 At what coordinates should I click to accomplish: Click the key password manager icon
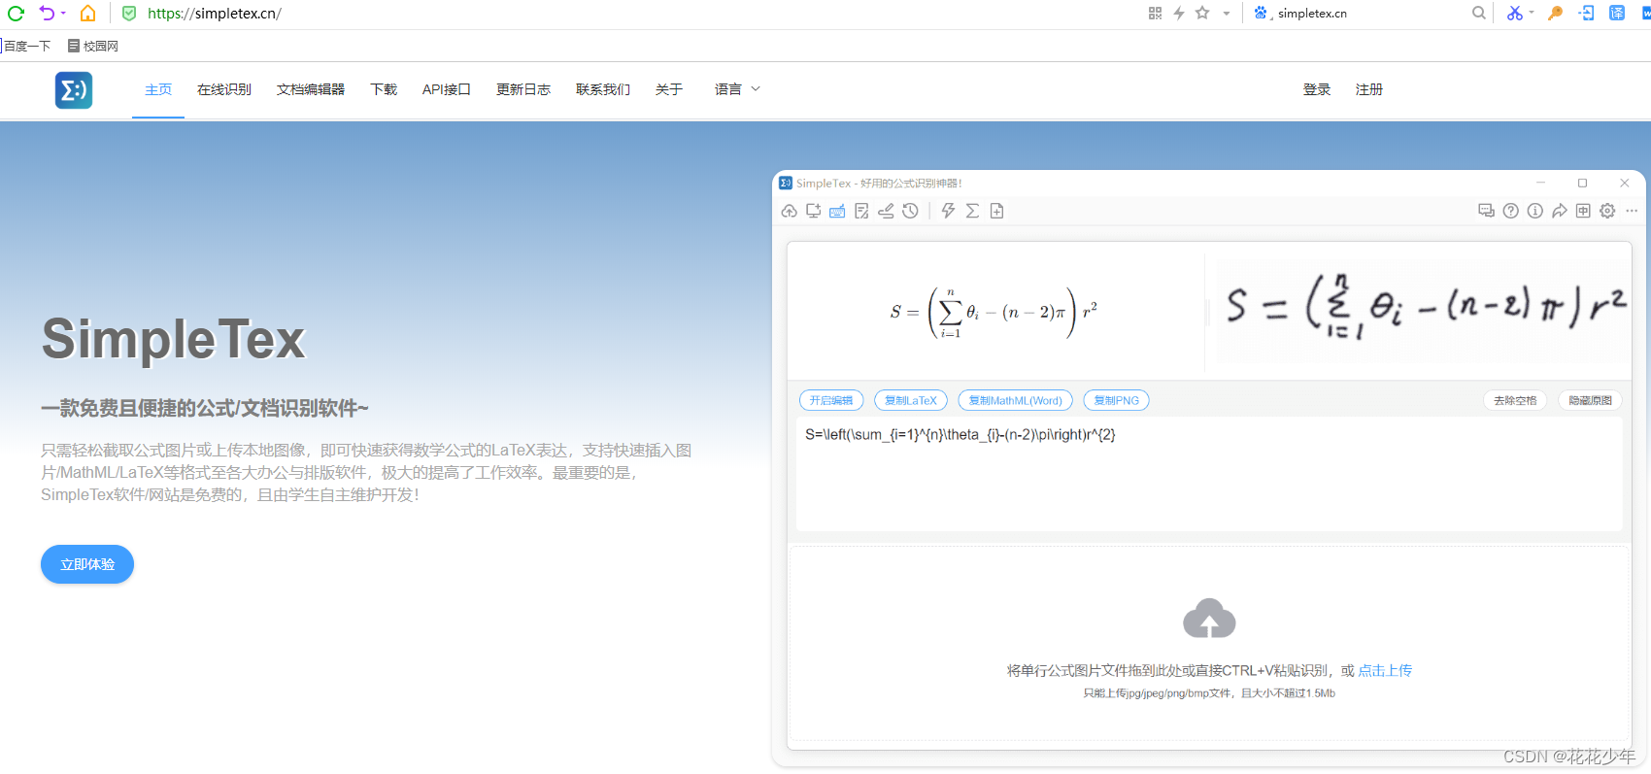point(1555,14)
